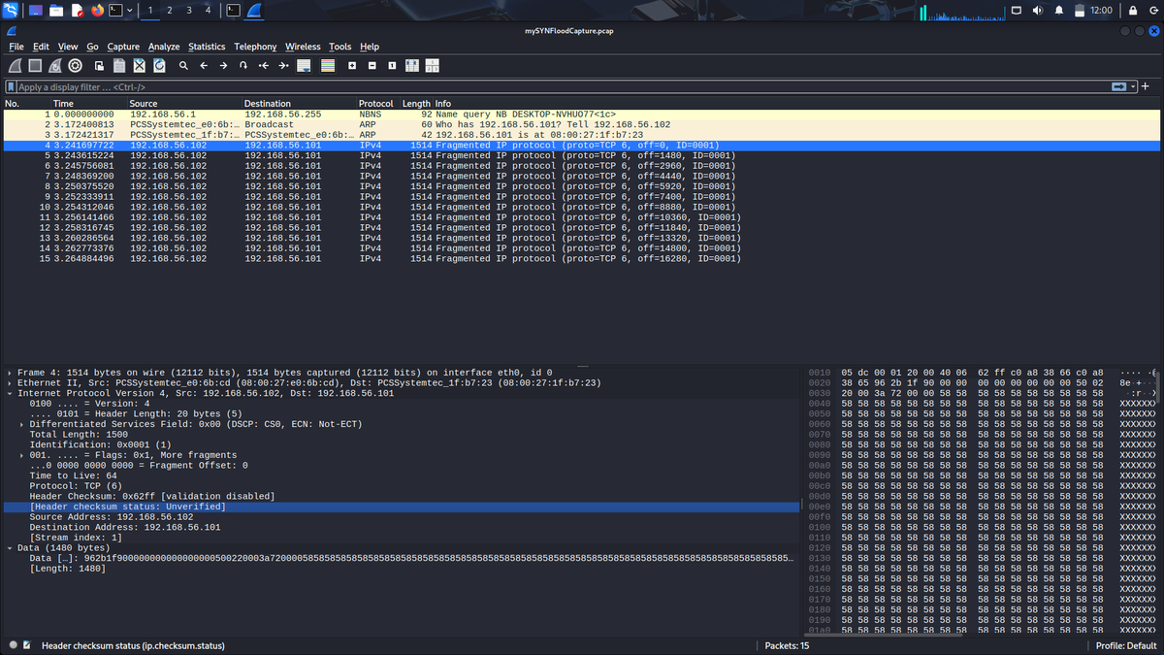This screenshot has height=655, width=1164.
Task: Open the Wireless menu
Action: pyautogui.click(x=303, y=47)
